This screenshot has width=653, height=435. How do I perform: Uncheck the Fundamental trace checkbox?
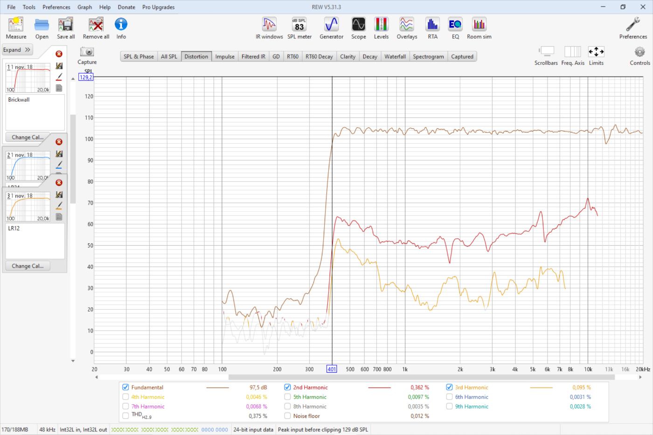click(125, 387)
